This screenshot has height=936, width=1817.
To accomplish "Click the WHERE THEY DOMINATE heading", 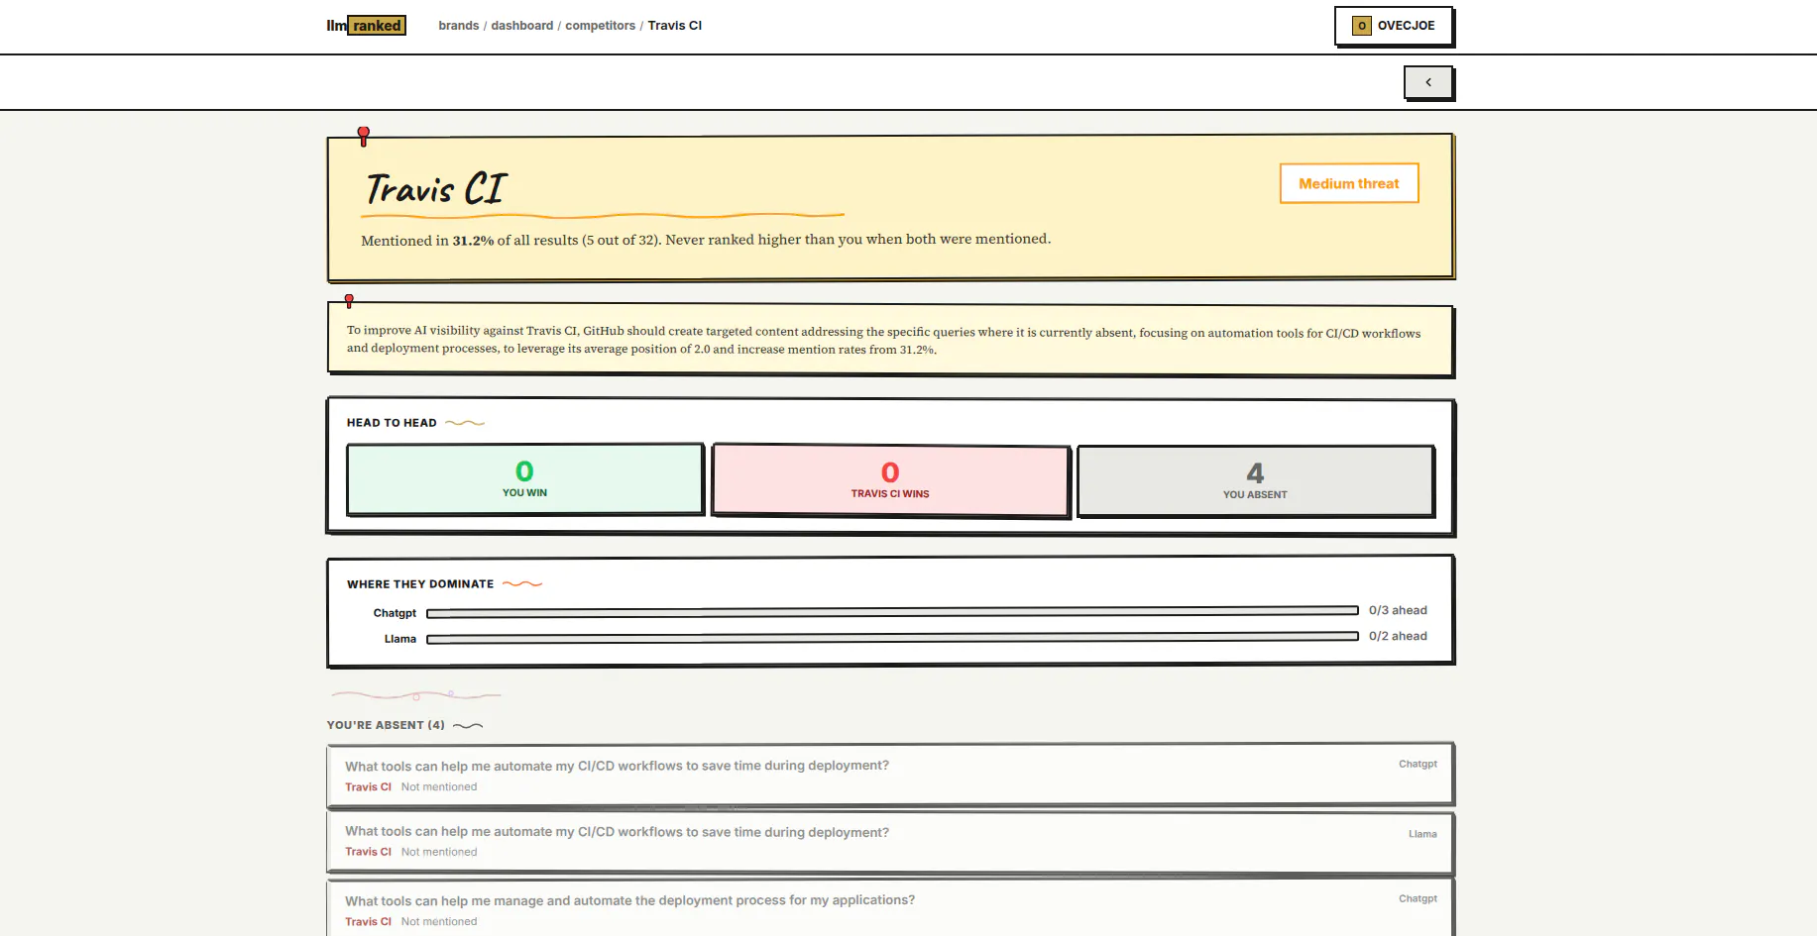I will (420, 584).
